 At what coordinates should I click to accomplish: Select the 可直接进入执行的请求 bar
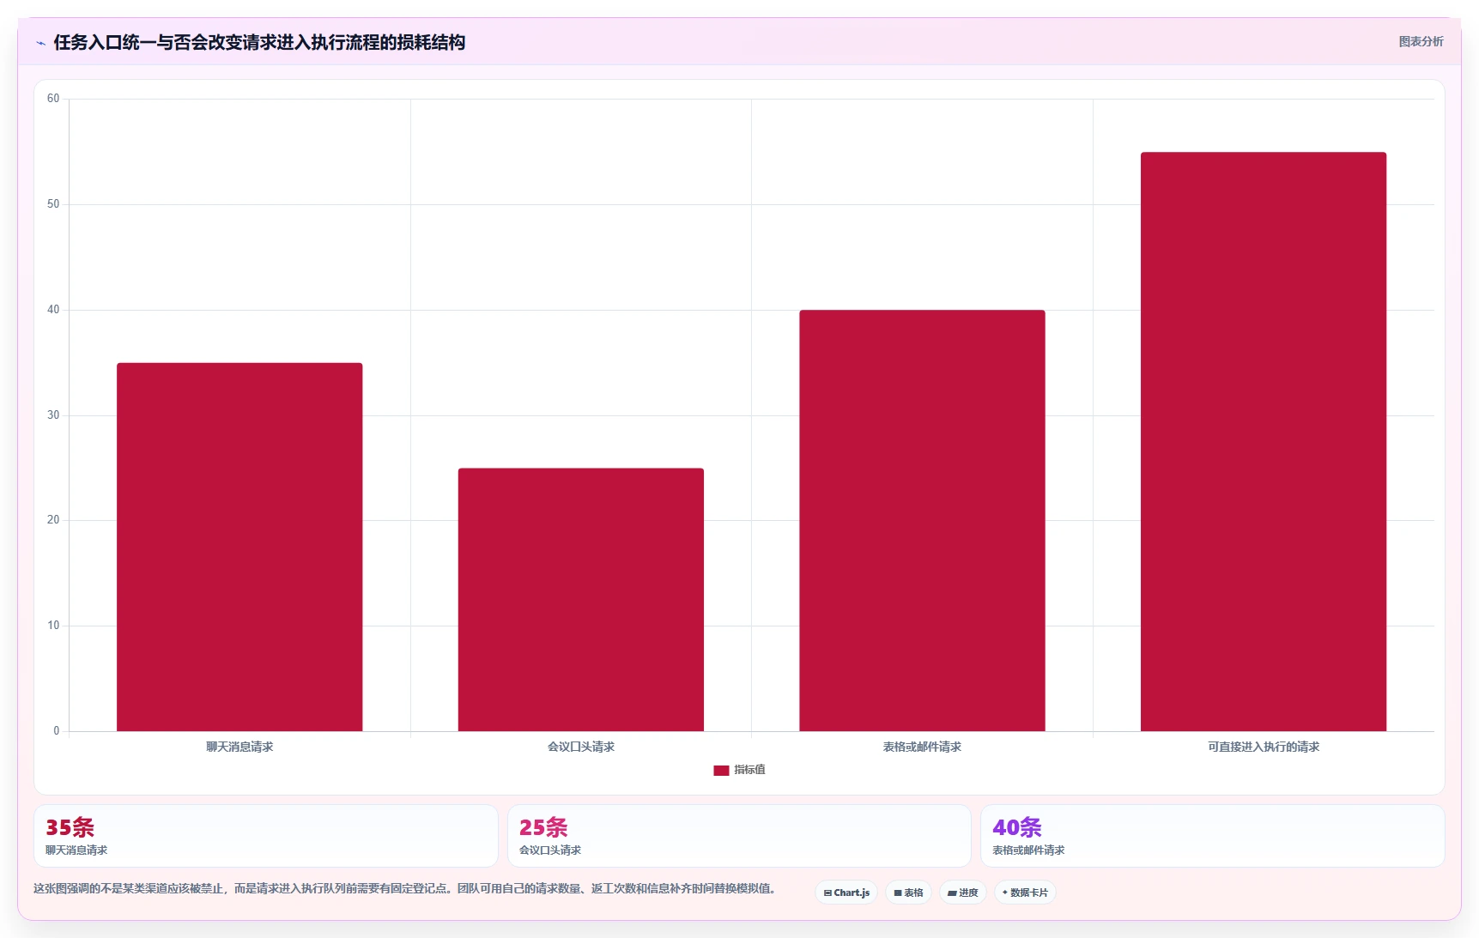(x=1264, y=442)
